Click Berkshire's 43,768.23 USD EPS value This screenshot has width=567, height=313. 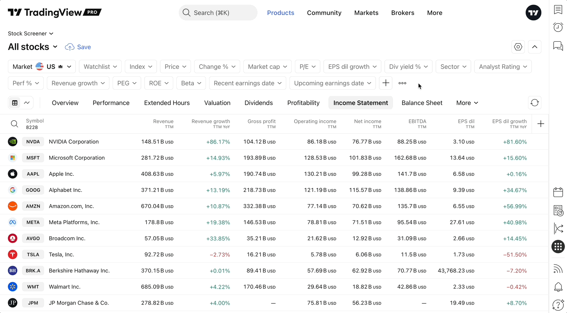point(456,271)
